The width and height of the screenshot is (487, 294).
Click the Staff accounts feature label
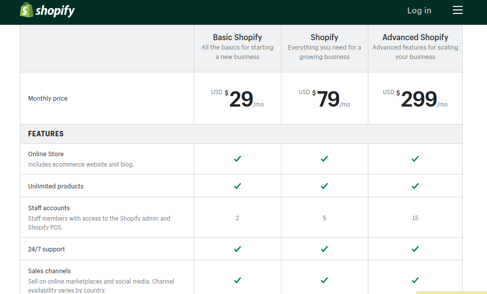(49, 208)
